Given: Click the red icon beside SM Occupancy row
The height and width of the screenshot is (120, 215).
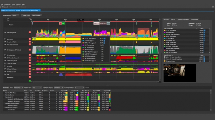Looking at the screenshot, I should pyautogui.click(x=30, y=50).
